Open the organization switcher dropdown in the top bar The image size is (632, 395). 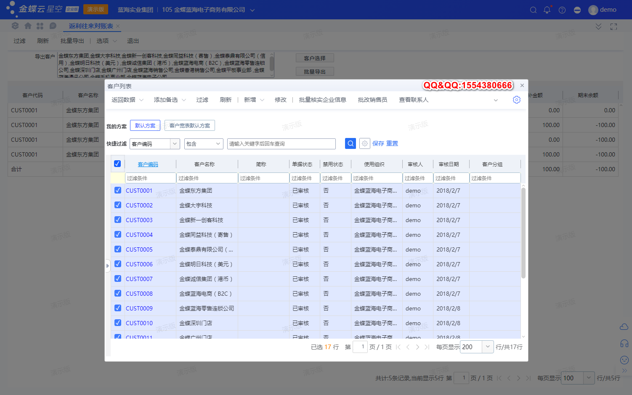(x=252, y=10)
